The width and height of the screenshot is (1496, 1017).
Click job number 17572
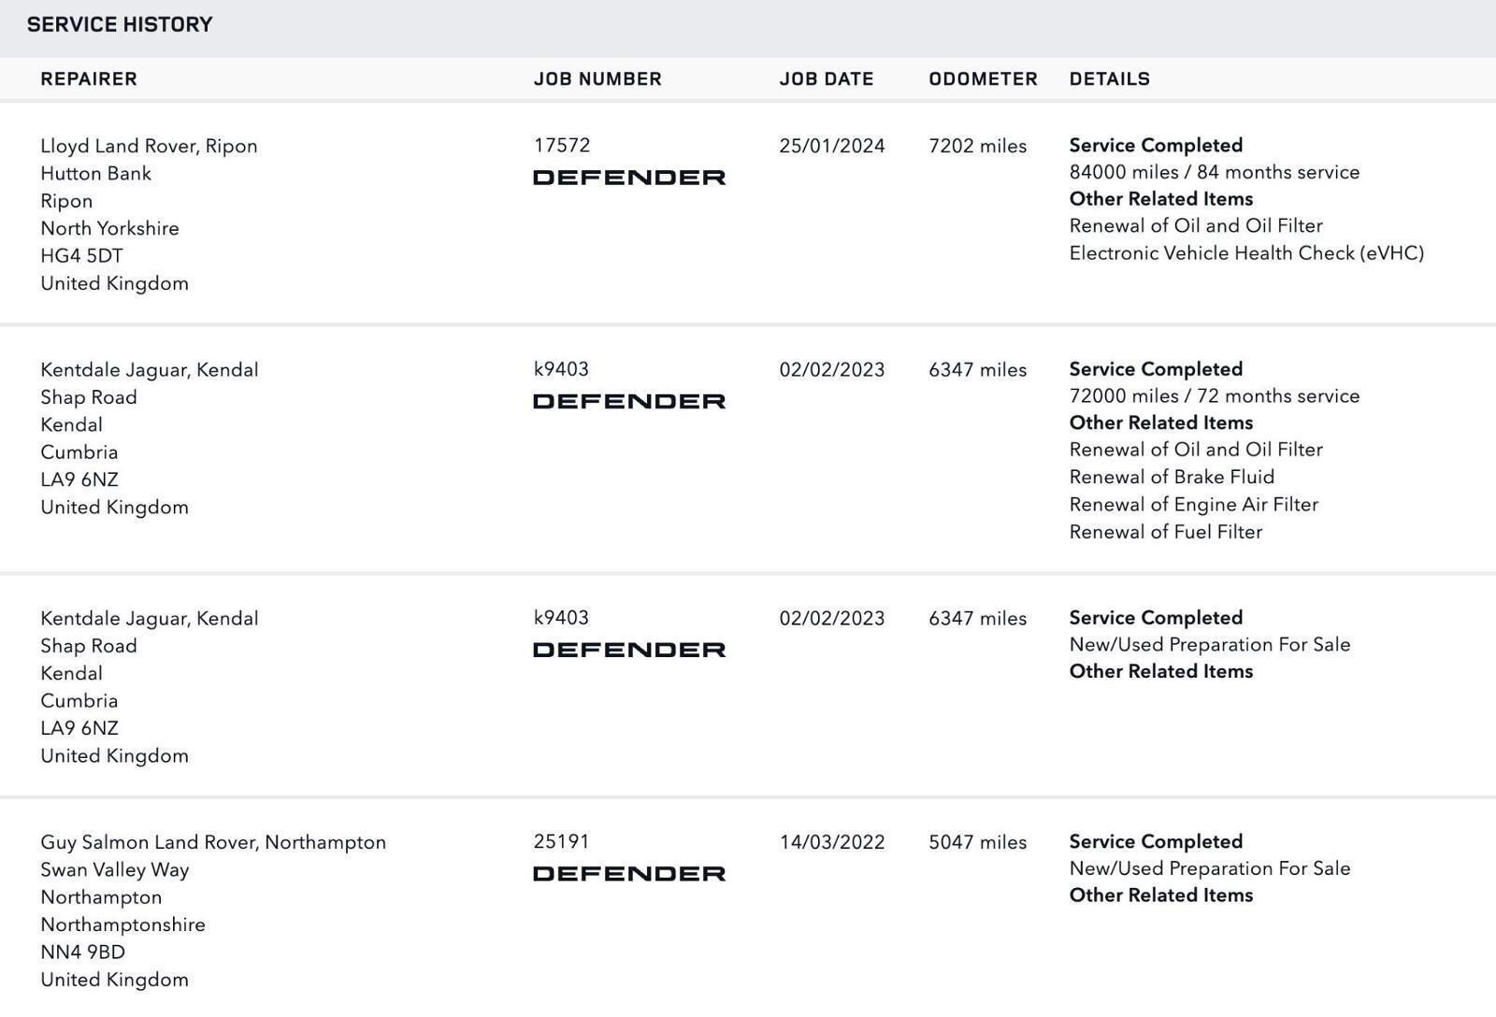(562, 146)
